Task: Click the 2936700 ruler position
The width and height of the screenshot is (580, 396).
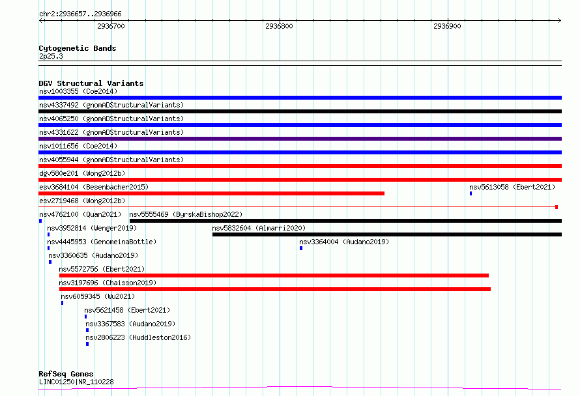Action: point(111,26)
